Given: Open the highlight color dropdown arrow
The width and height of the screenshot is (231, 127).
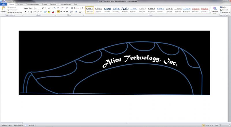Looking at the screenshot, I should (51, 12).
